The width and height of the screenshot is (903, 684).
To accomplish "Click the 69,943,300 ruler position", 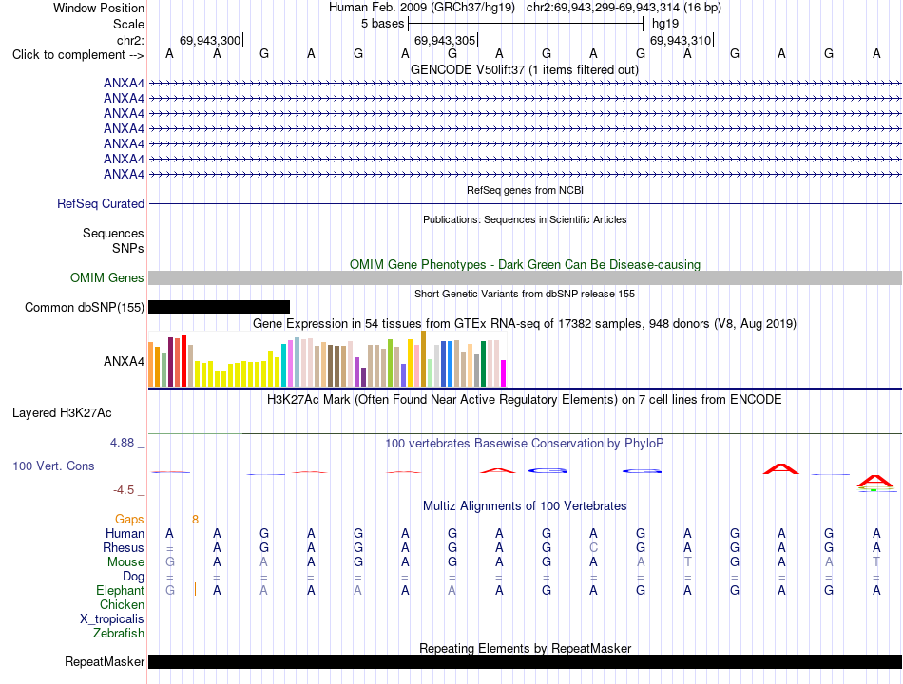I will pos(210,40).
